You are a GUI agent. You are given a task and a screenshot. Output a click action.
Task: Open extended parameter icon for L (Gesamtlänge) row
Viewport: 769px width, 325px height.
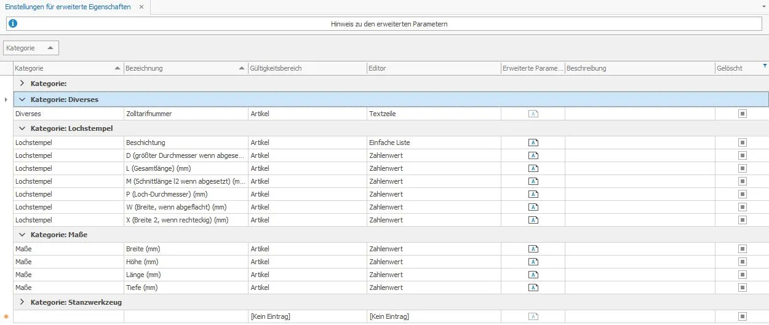click(x=533, y=168)
